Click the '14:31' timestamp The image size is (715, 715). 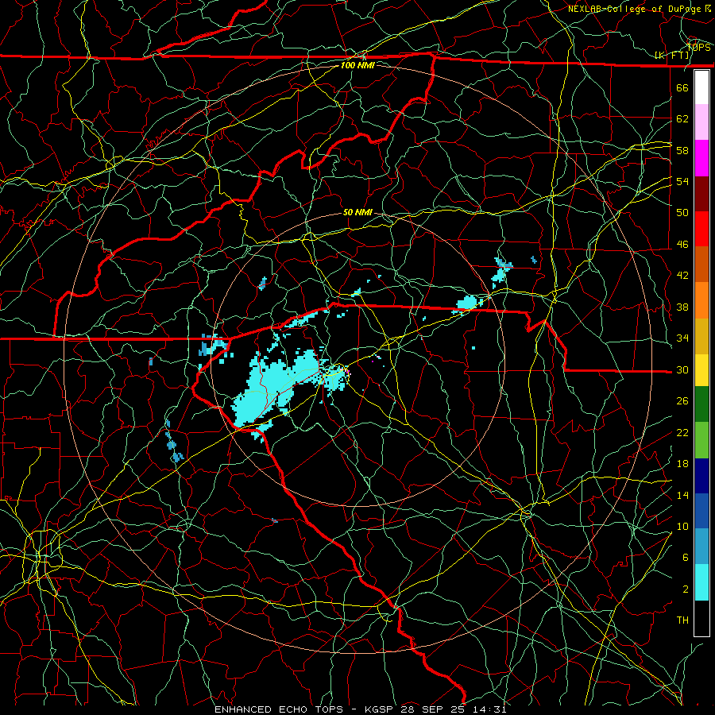click(489, 709)
